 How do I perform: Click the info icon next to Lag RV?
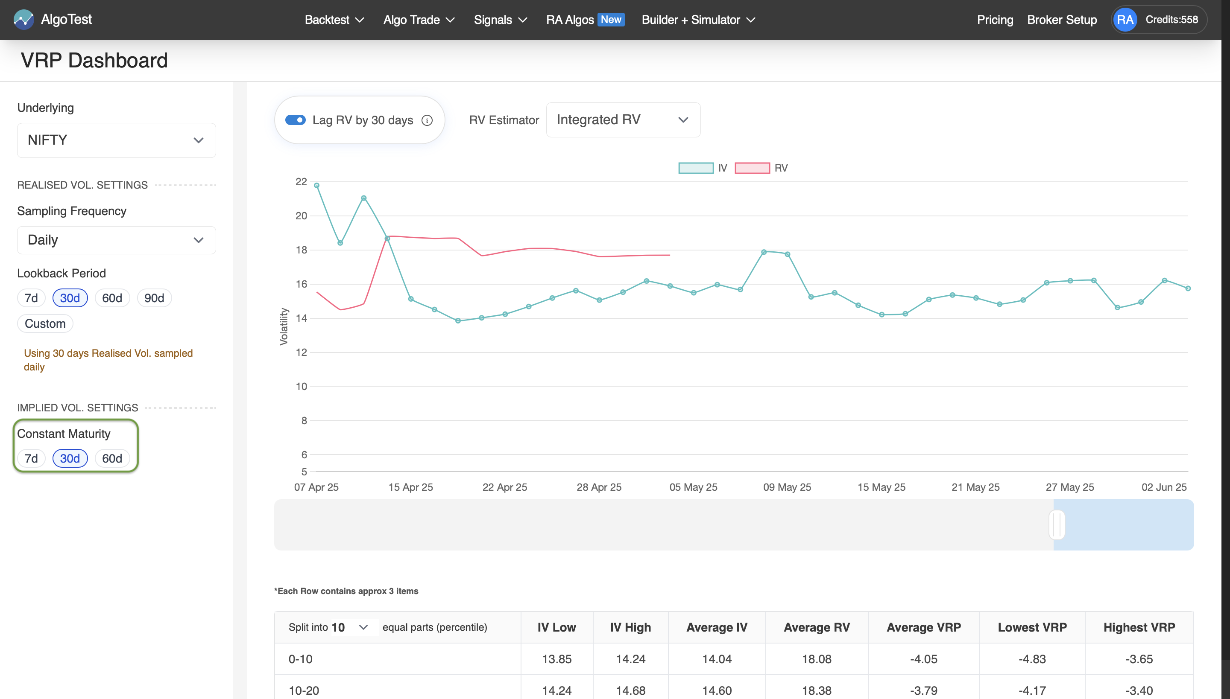[x=427, y=120]
